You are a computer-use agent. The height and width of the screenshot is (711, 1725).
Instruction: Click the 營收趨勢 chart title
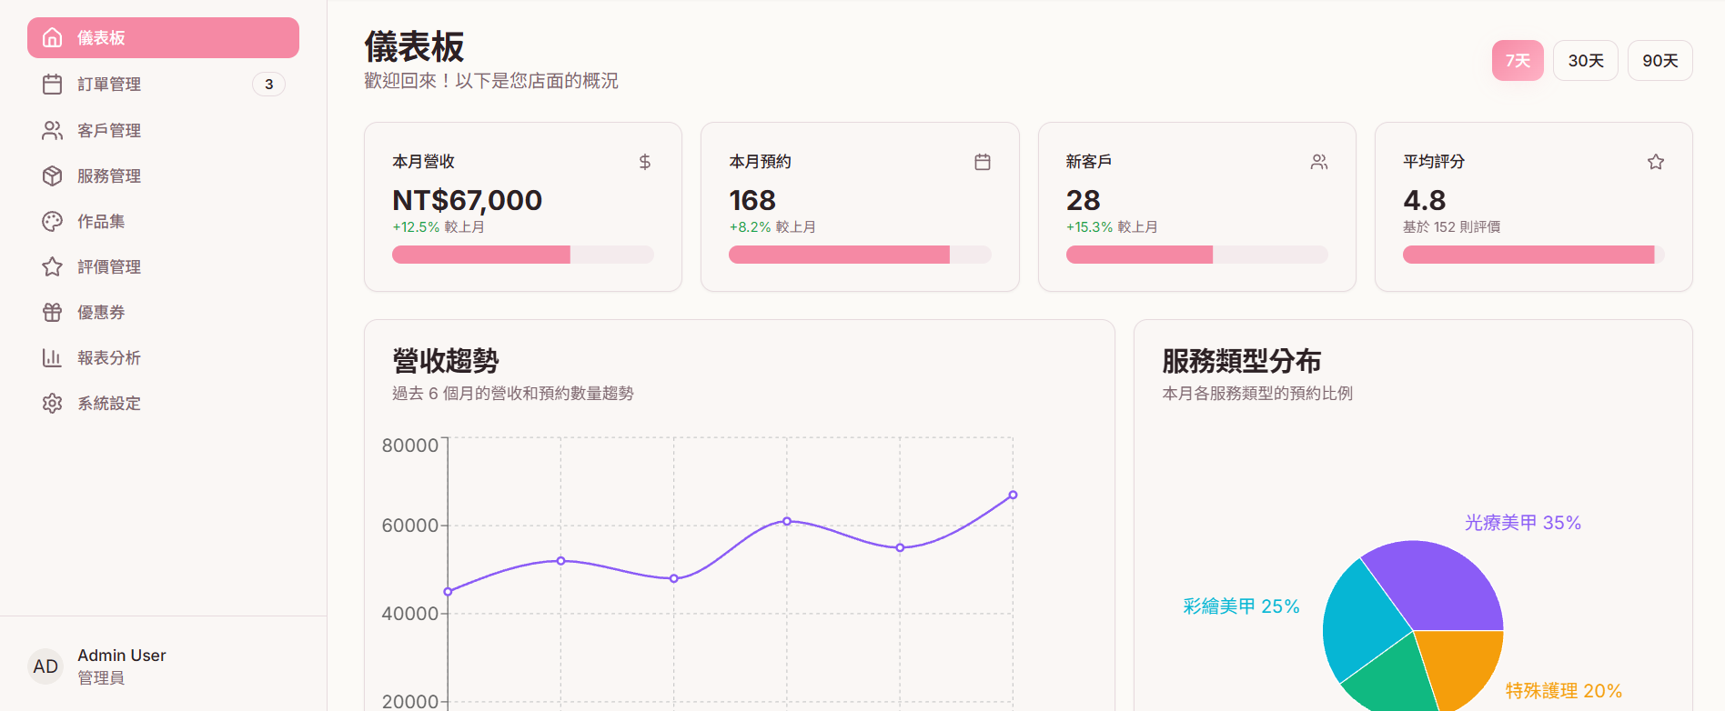coord(446,361)
